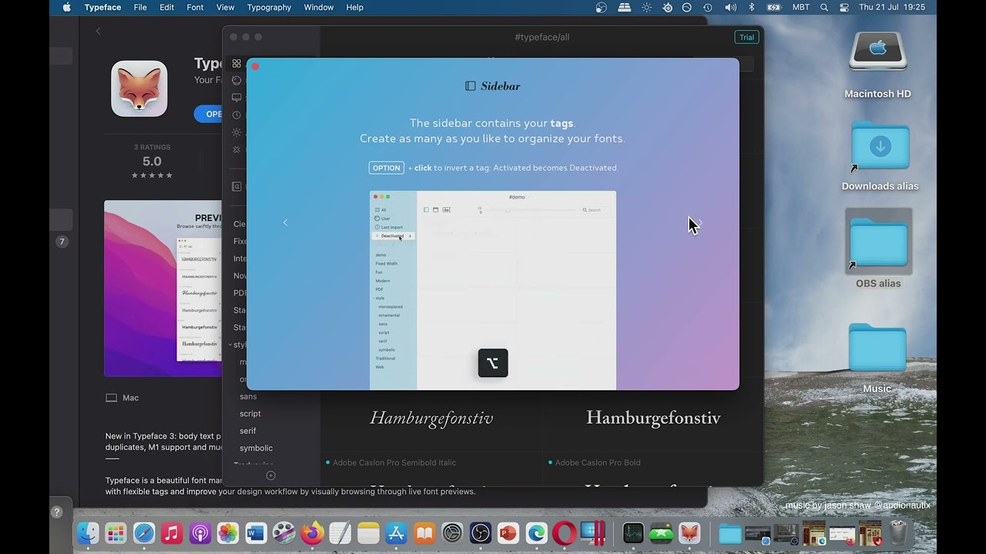This screenshot has width=986, height=554.
Task: Click the italic Hamburgefonstiv font preview
Action: pyautogui.click(x=431, y=418)
